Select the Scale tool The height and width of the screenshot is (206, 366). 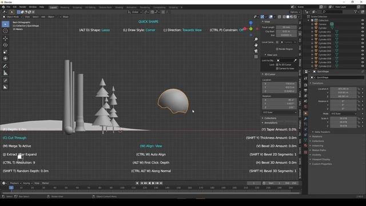pos(5,52)
